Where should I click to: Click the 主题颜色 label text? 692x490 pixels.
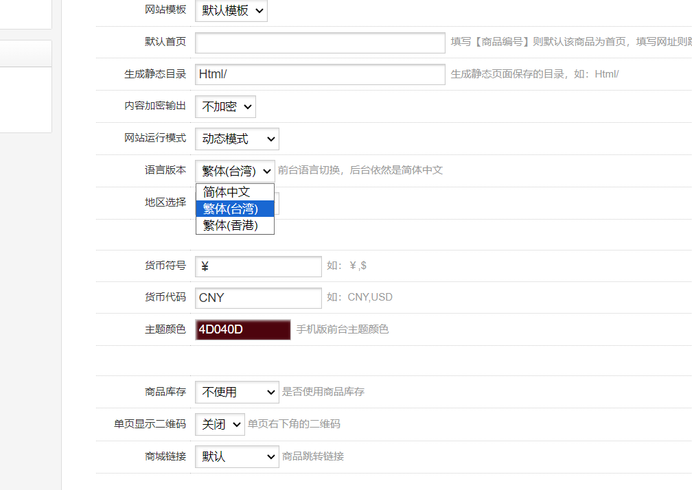[165, 329]
